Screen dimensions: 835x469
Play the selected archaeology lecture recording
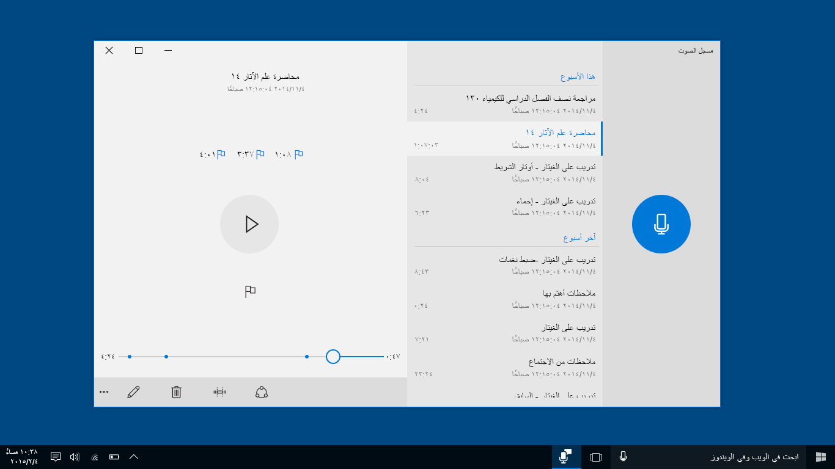[x=249, y=224]
